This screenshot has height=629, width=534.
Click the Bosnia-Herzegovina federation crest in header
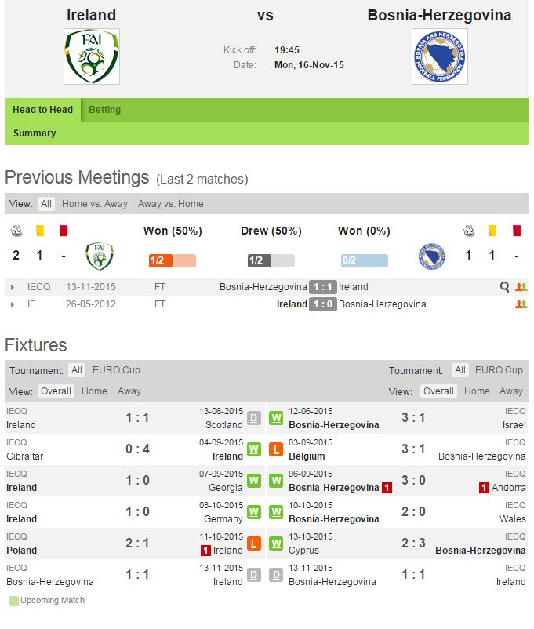pyautogui.click(x=439, y=56)
